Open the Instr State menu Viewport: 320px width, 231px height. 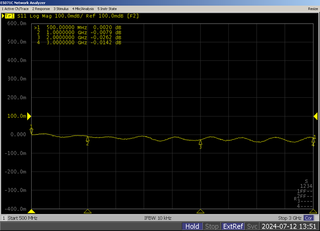pos(107,8)
